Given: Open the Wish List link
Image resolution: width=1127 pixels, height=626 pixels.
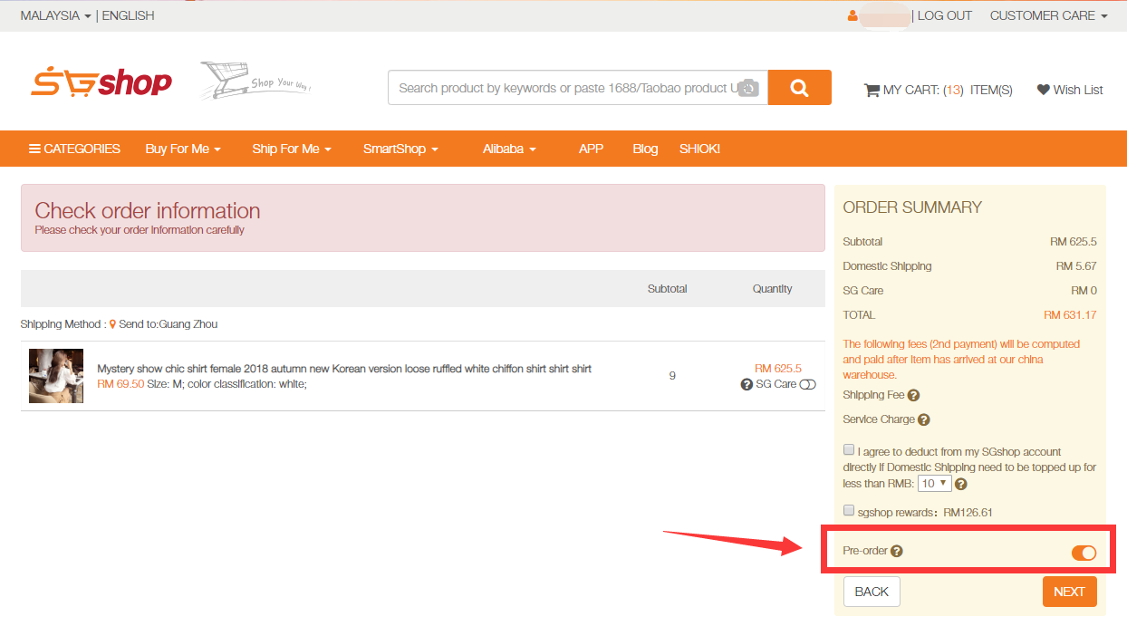Looking at the screenshot, I should pyautogui.click(x=1070, y=90).
